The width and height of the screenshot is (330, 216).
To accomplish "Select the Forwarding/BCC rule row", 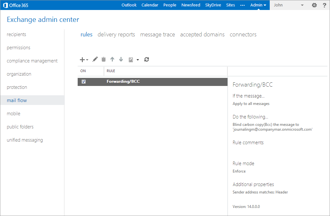I will (x=152, y=82).
